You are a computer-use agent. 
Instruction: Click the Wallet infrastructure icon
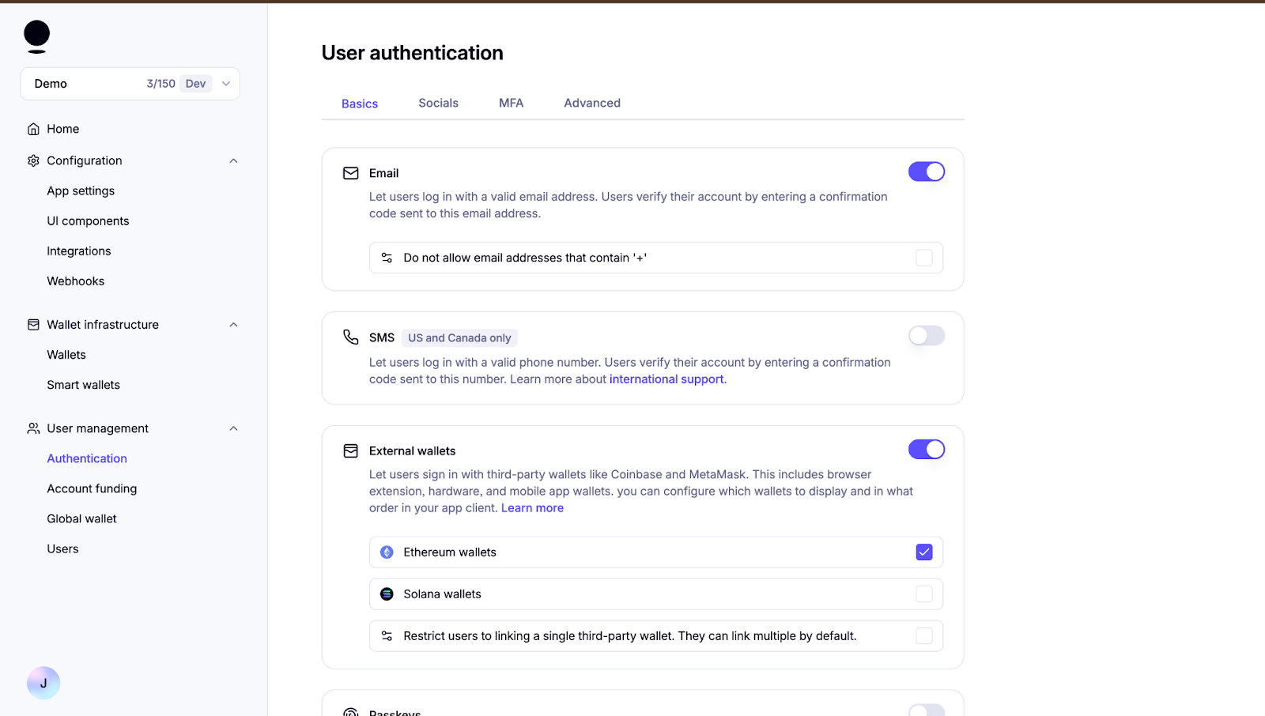tap(33, 324)
